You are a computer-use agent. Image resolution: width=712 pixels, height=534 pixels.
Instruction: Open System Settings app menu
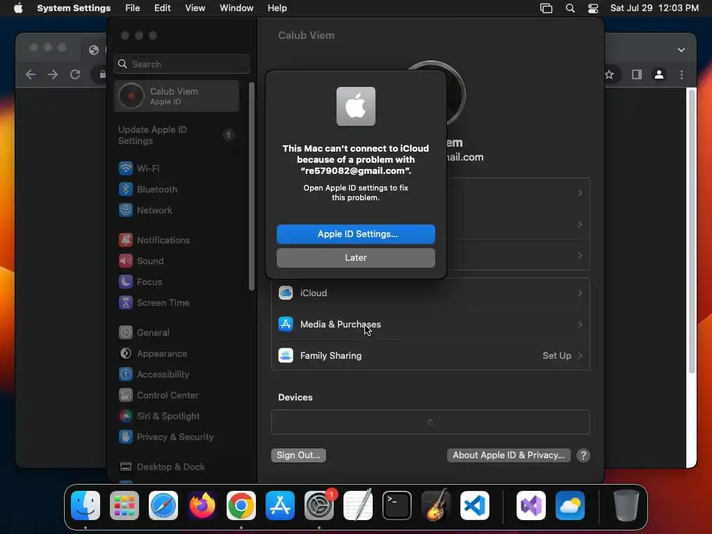pos(74,8)
